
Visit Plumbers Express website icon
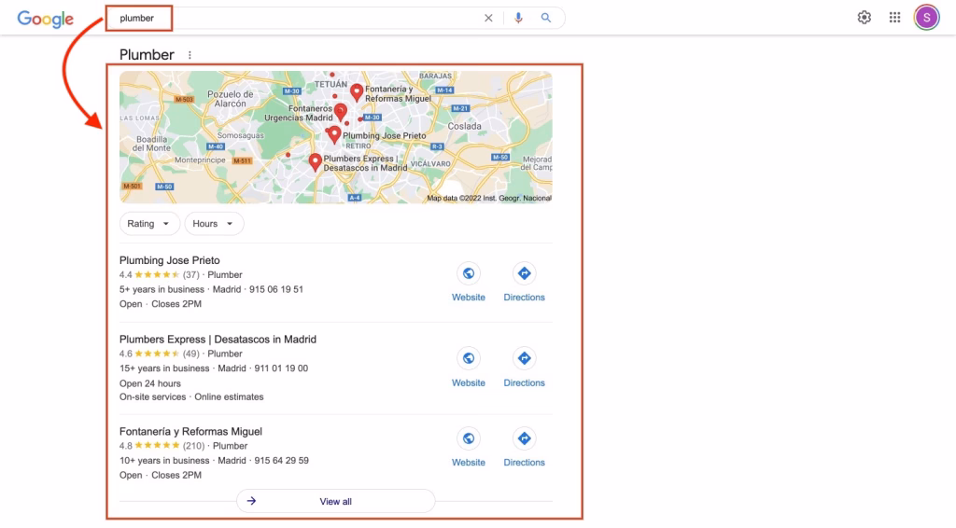pos(469,358)
